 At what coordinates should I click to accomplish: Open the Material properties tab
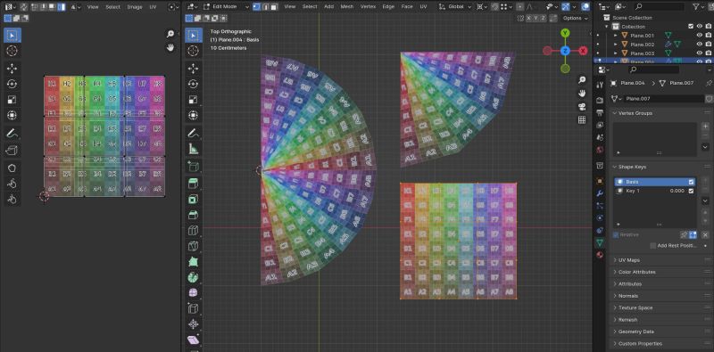600,255
